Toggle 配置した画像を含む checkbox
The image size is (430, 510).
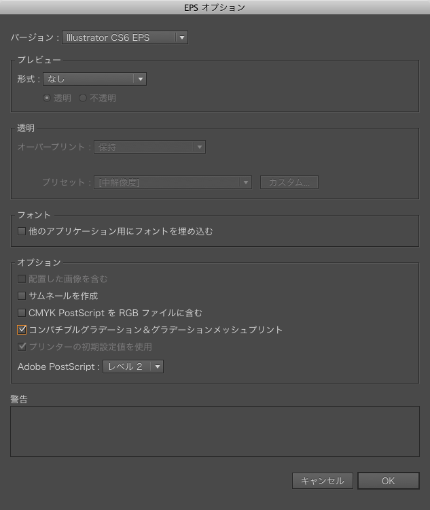22,279
